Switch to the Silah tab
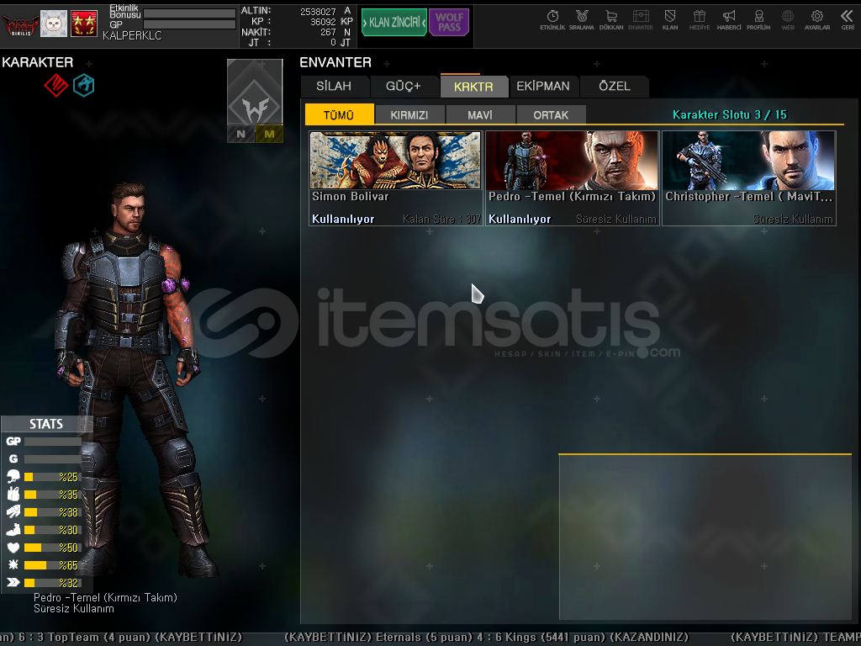The image size is (861, 646). pos(334,87)
